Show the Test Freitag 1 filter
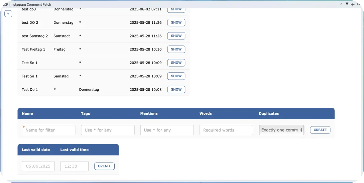This screenshot has height=183, width=364. tap(176, 49)
